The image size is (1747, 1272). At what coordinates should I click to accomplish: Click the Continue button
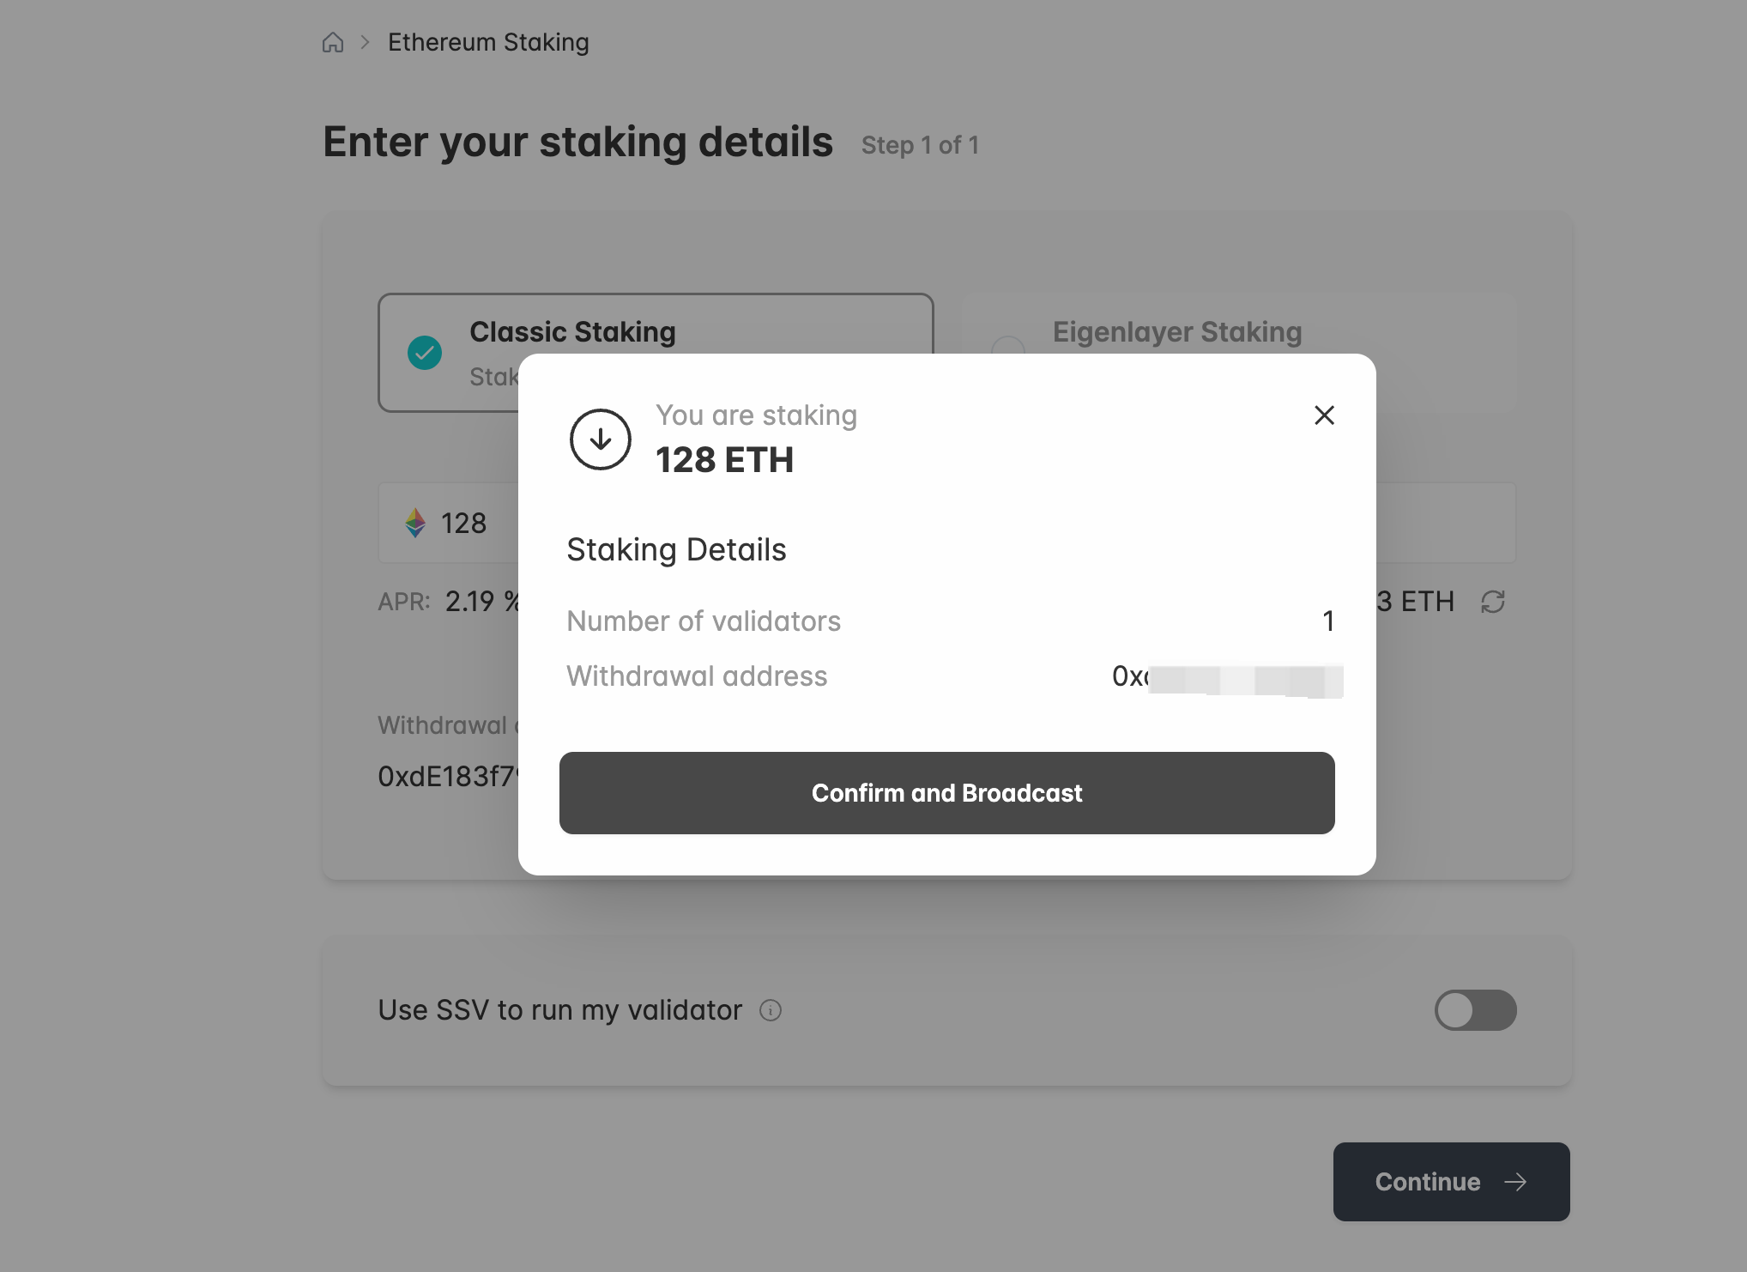[x=1451, y=1182]
